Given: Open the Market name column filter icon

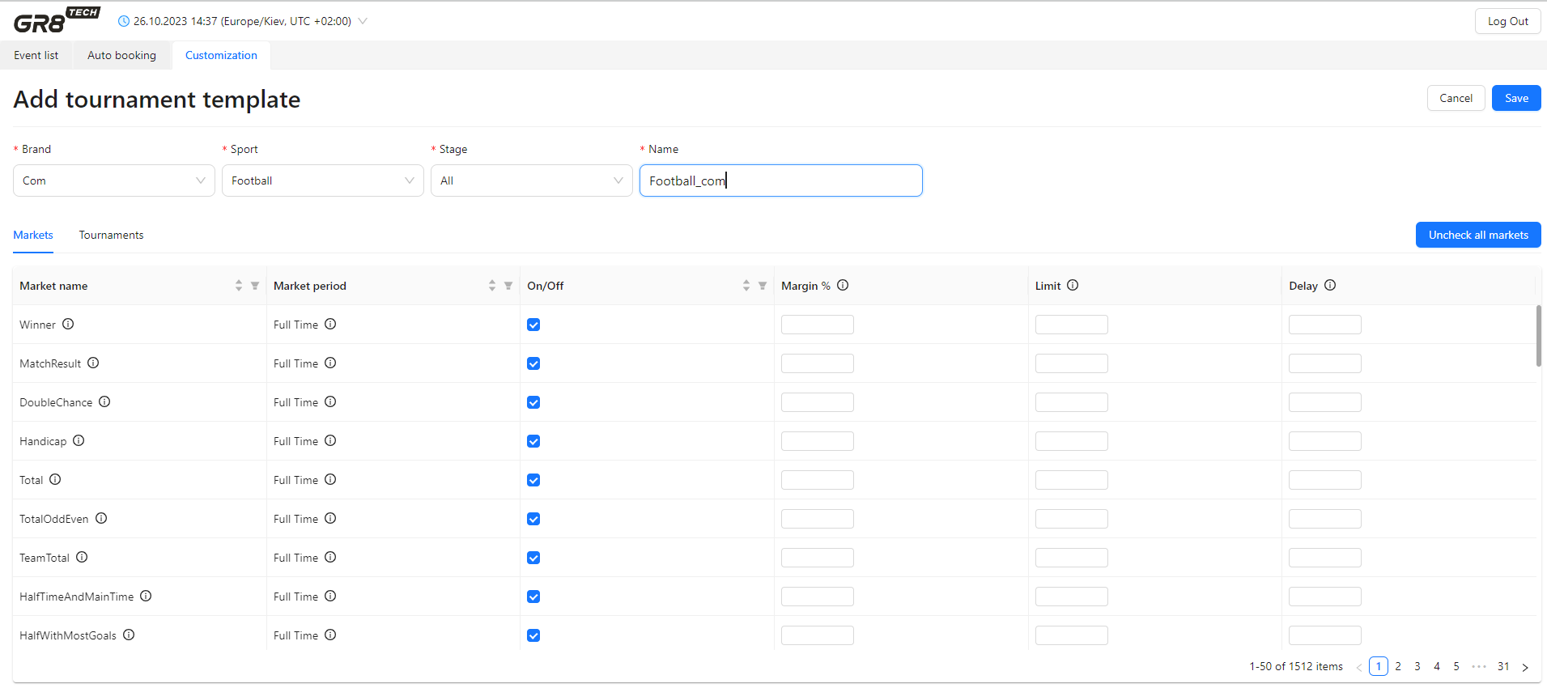Looking at the screenshot, I should [x=255, y=286].
